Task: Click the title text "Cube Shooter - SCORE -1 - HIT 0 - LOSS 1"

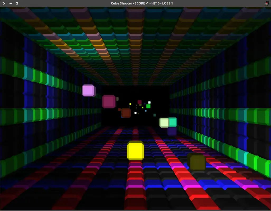Action: pos(142,3)
